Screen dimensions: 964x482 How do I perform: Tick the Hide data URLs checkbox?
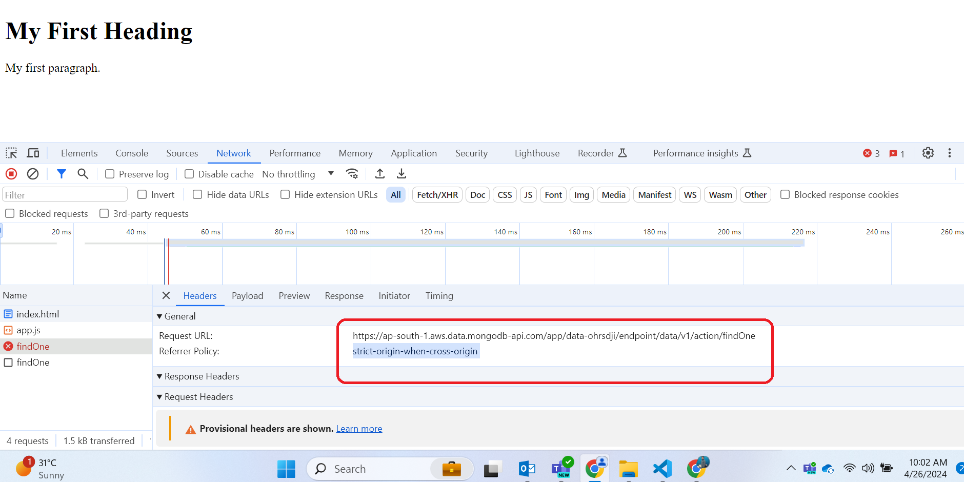pyautogui.click(x=197, y=195)
